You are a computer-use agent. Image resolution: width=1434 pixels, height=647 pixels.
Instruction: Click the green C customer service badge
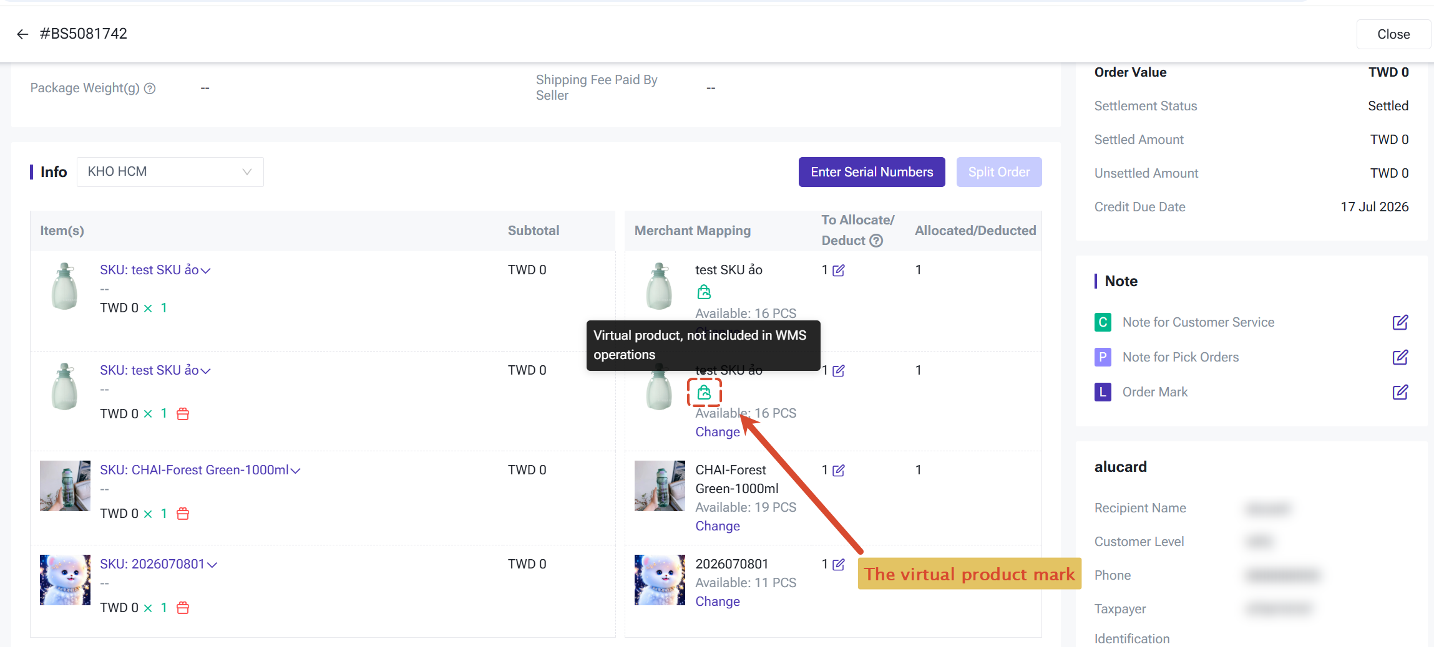click(x=1103, y=322)
